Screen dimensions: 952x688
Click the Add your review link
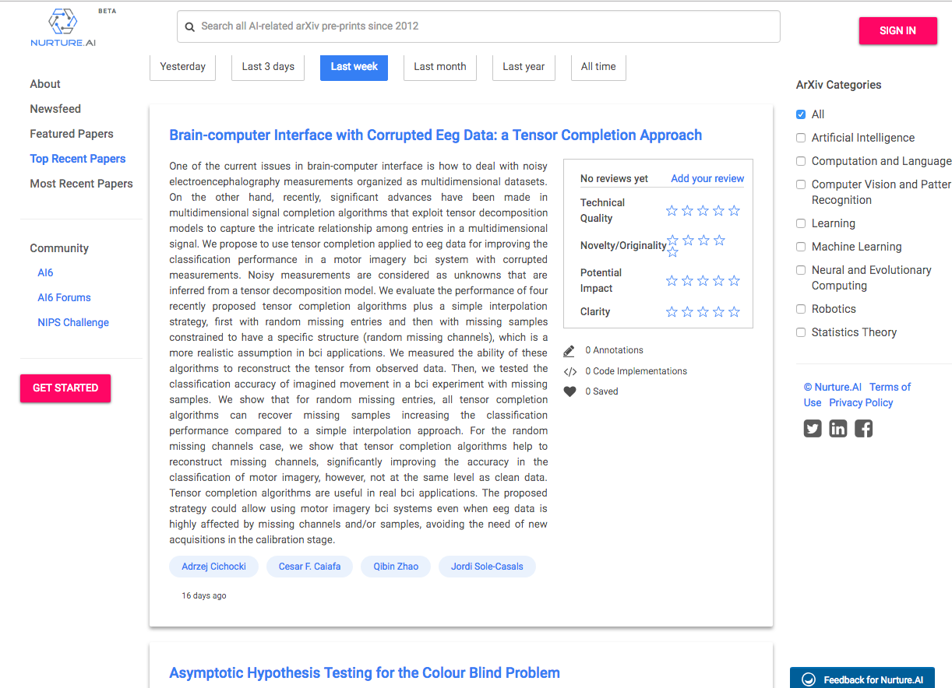[x=707, y=178]
